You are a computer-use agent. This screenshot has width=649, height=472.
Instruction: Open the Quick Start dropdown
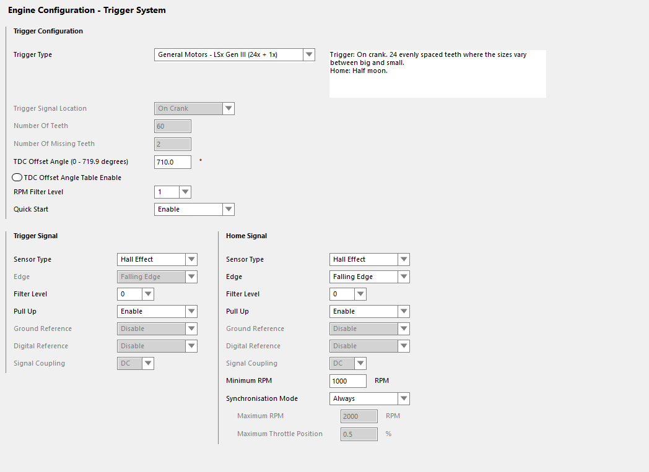194,210
